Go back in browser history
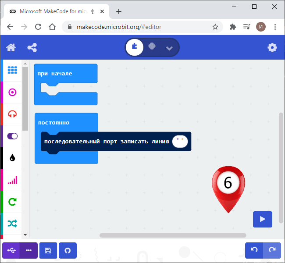 pos(10,27)
